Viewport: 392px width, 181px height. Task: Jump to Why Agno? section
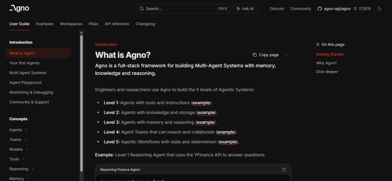[x=326, y=63]
